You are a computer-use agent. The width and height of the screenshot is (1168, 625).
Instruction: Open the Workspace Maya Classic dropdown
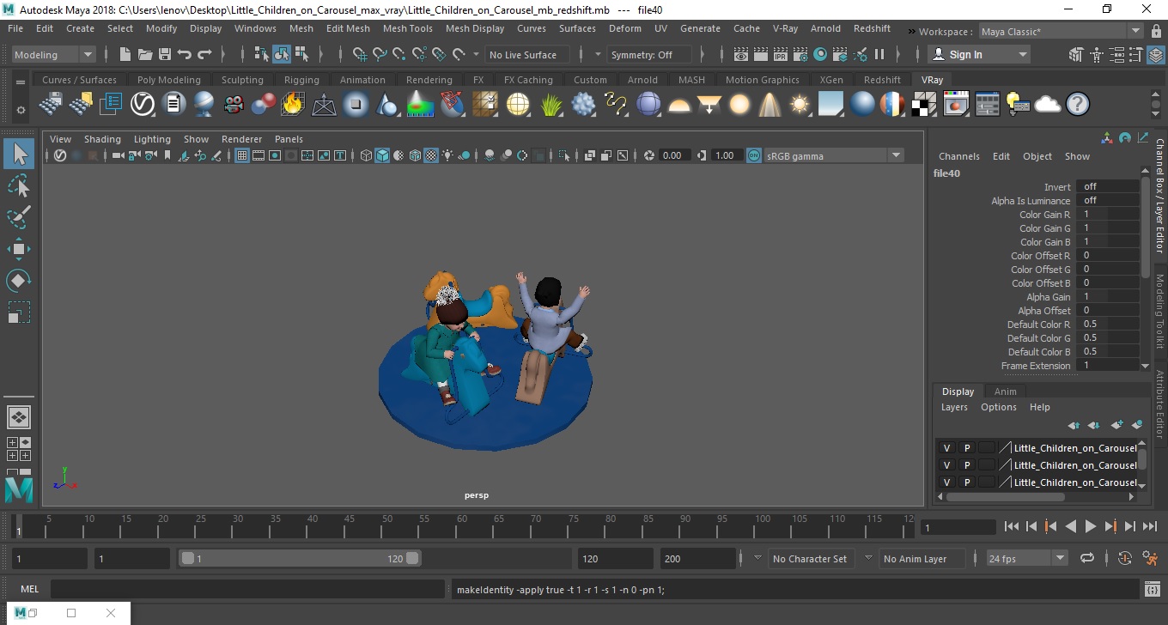click(x=1060, y=32)
